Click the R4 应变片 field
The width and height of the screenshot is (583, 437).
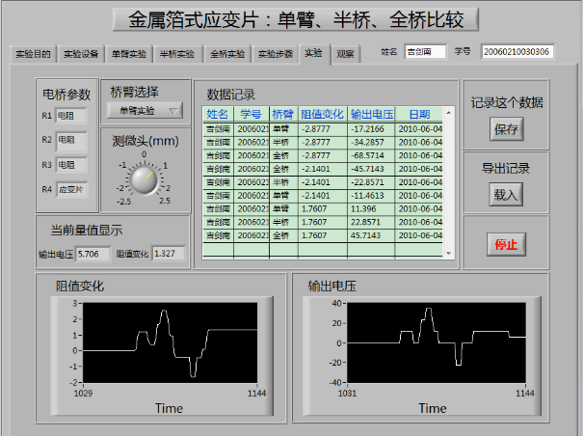[71, 189]
